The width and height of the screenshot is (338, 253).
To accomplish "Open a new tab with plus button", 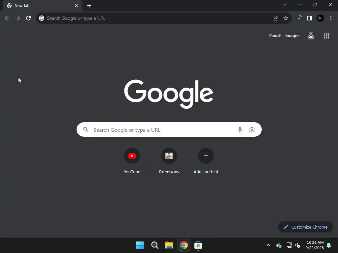I will coord(89,6).
